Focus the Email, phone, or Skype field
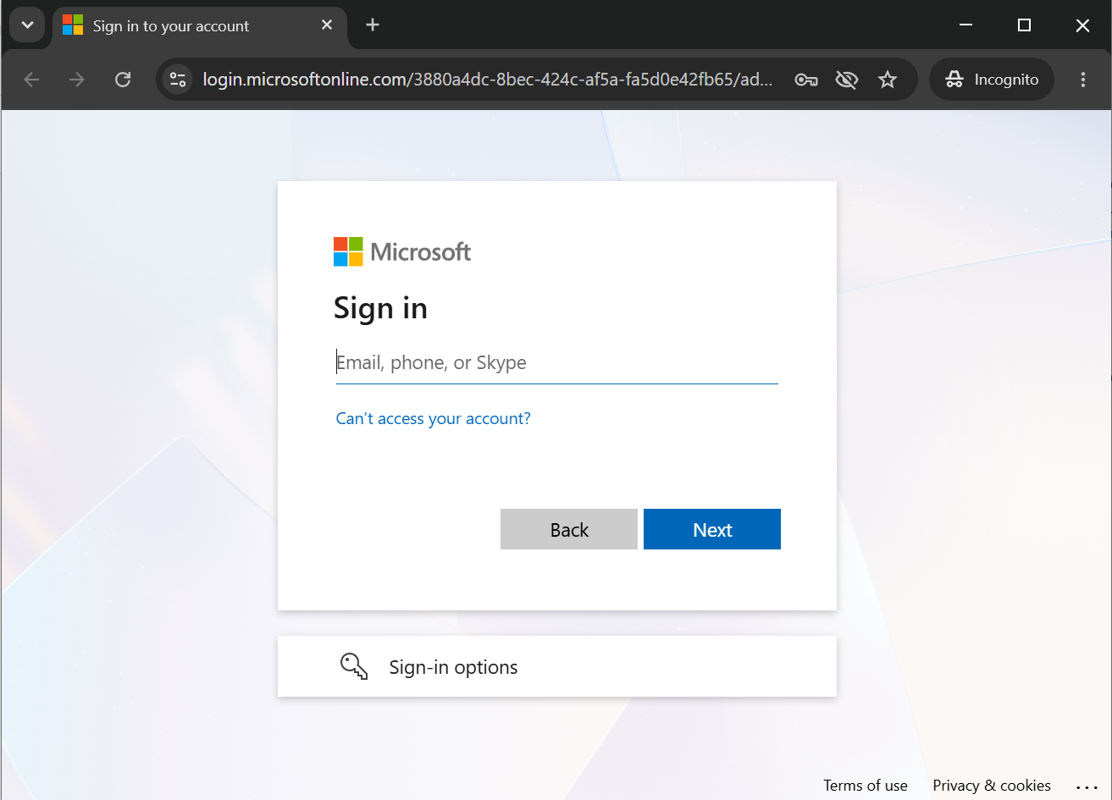Viewport: 1112px width, 800px height. pos(556,363)
